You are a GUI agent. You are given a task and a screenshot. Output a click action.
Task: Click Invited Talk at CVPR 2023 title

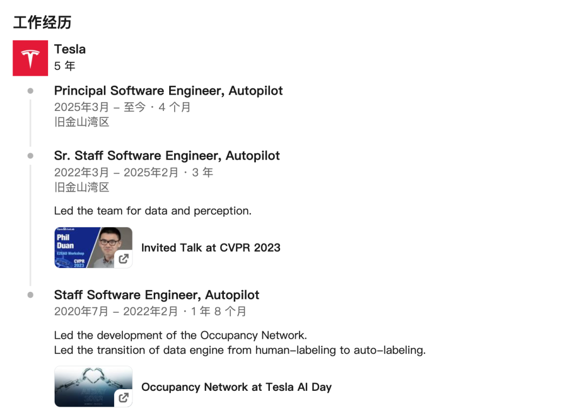point(211,248)
